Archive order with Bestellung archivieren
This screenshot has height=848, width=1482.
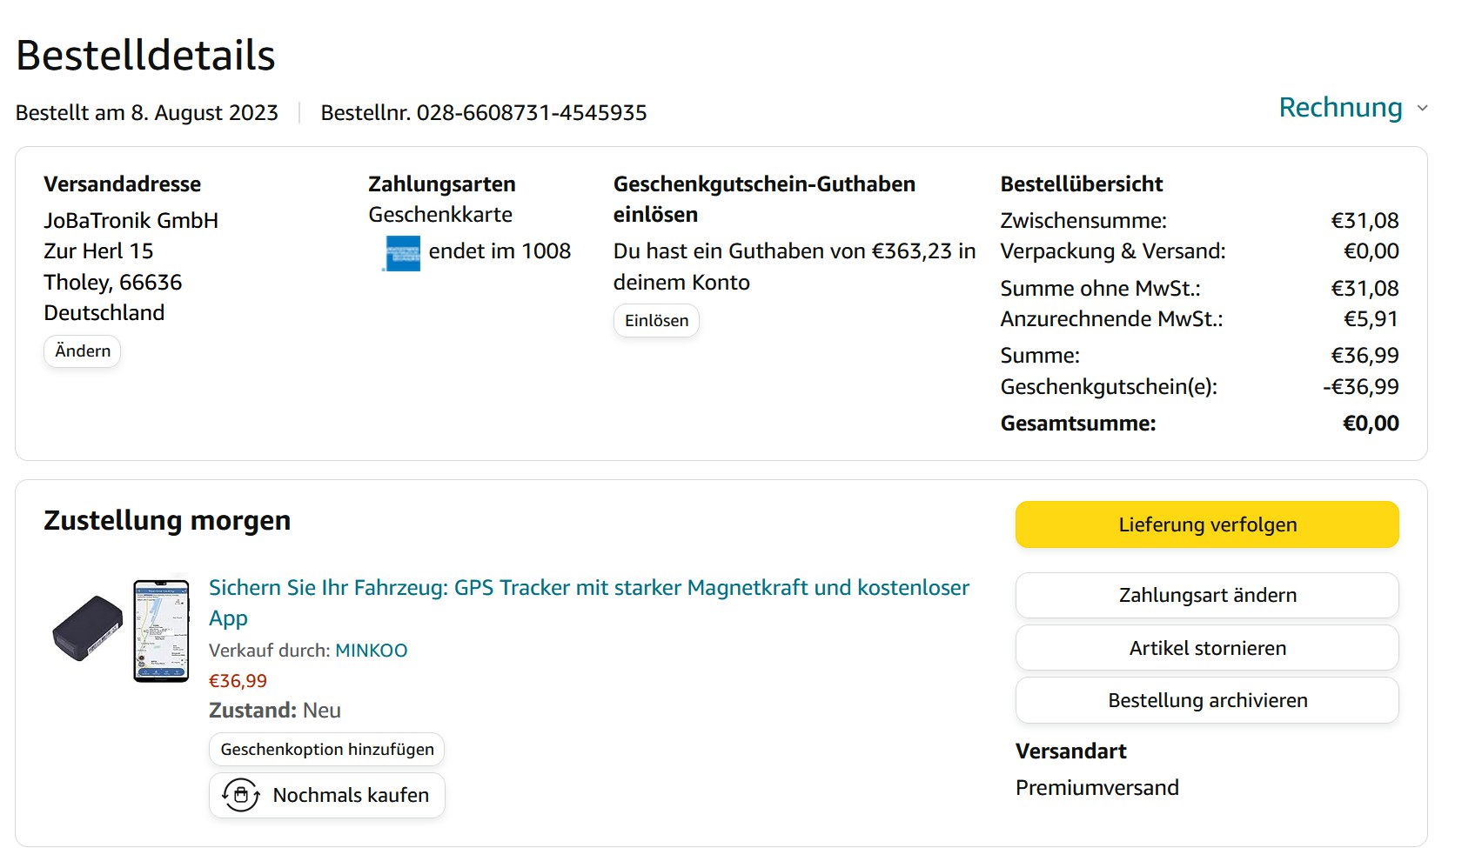point(1207,701)
